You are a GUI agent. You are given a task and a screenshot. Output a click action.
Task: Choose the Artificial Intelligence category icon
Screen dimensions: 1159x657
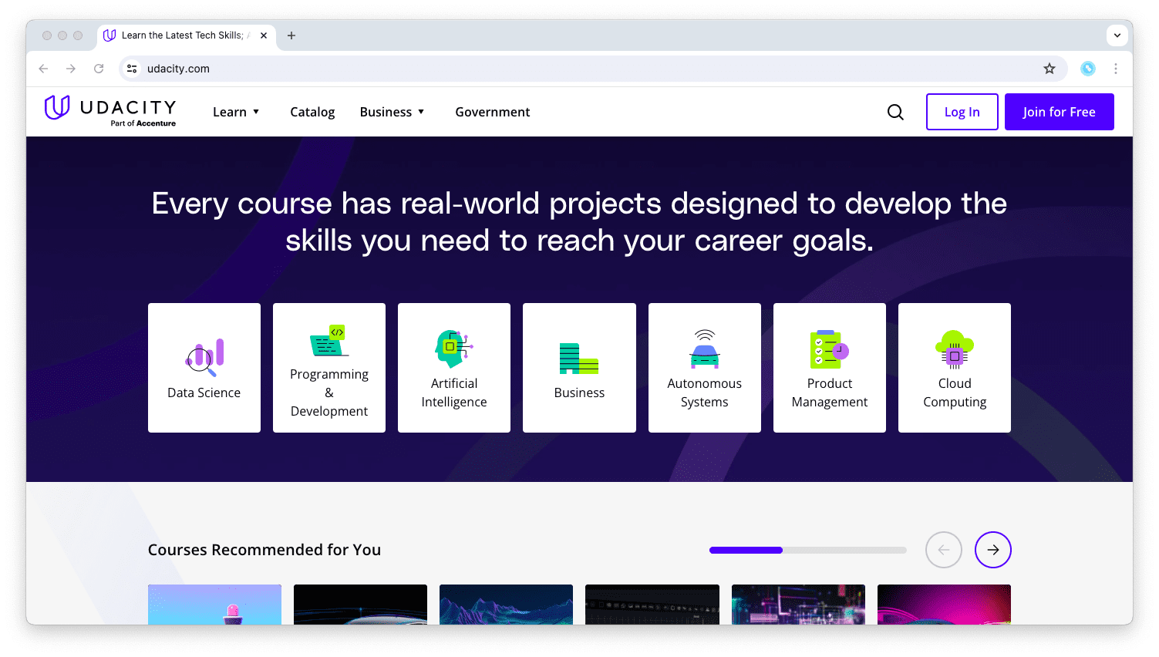[454, 349]
